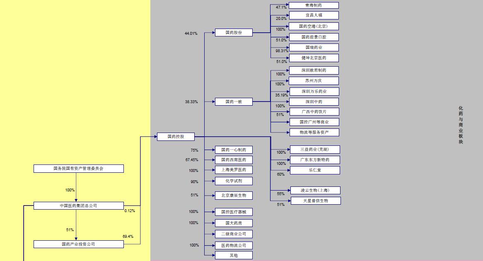The width and height of the screenshot is (483, 261).
Task: Select the 国药股份 box
Action: pyautogui.click(x=234, y=32)
